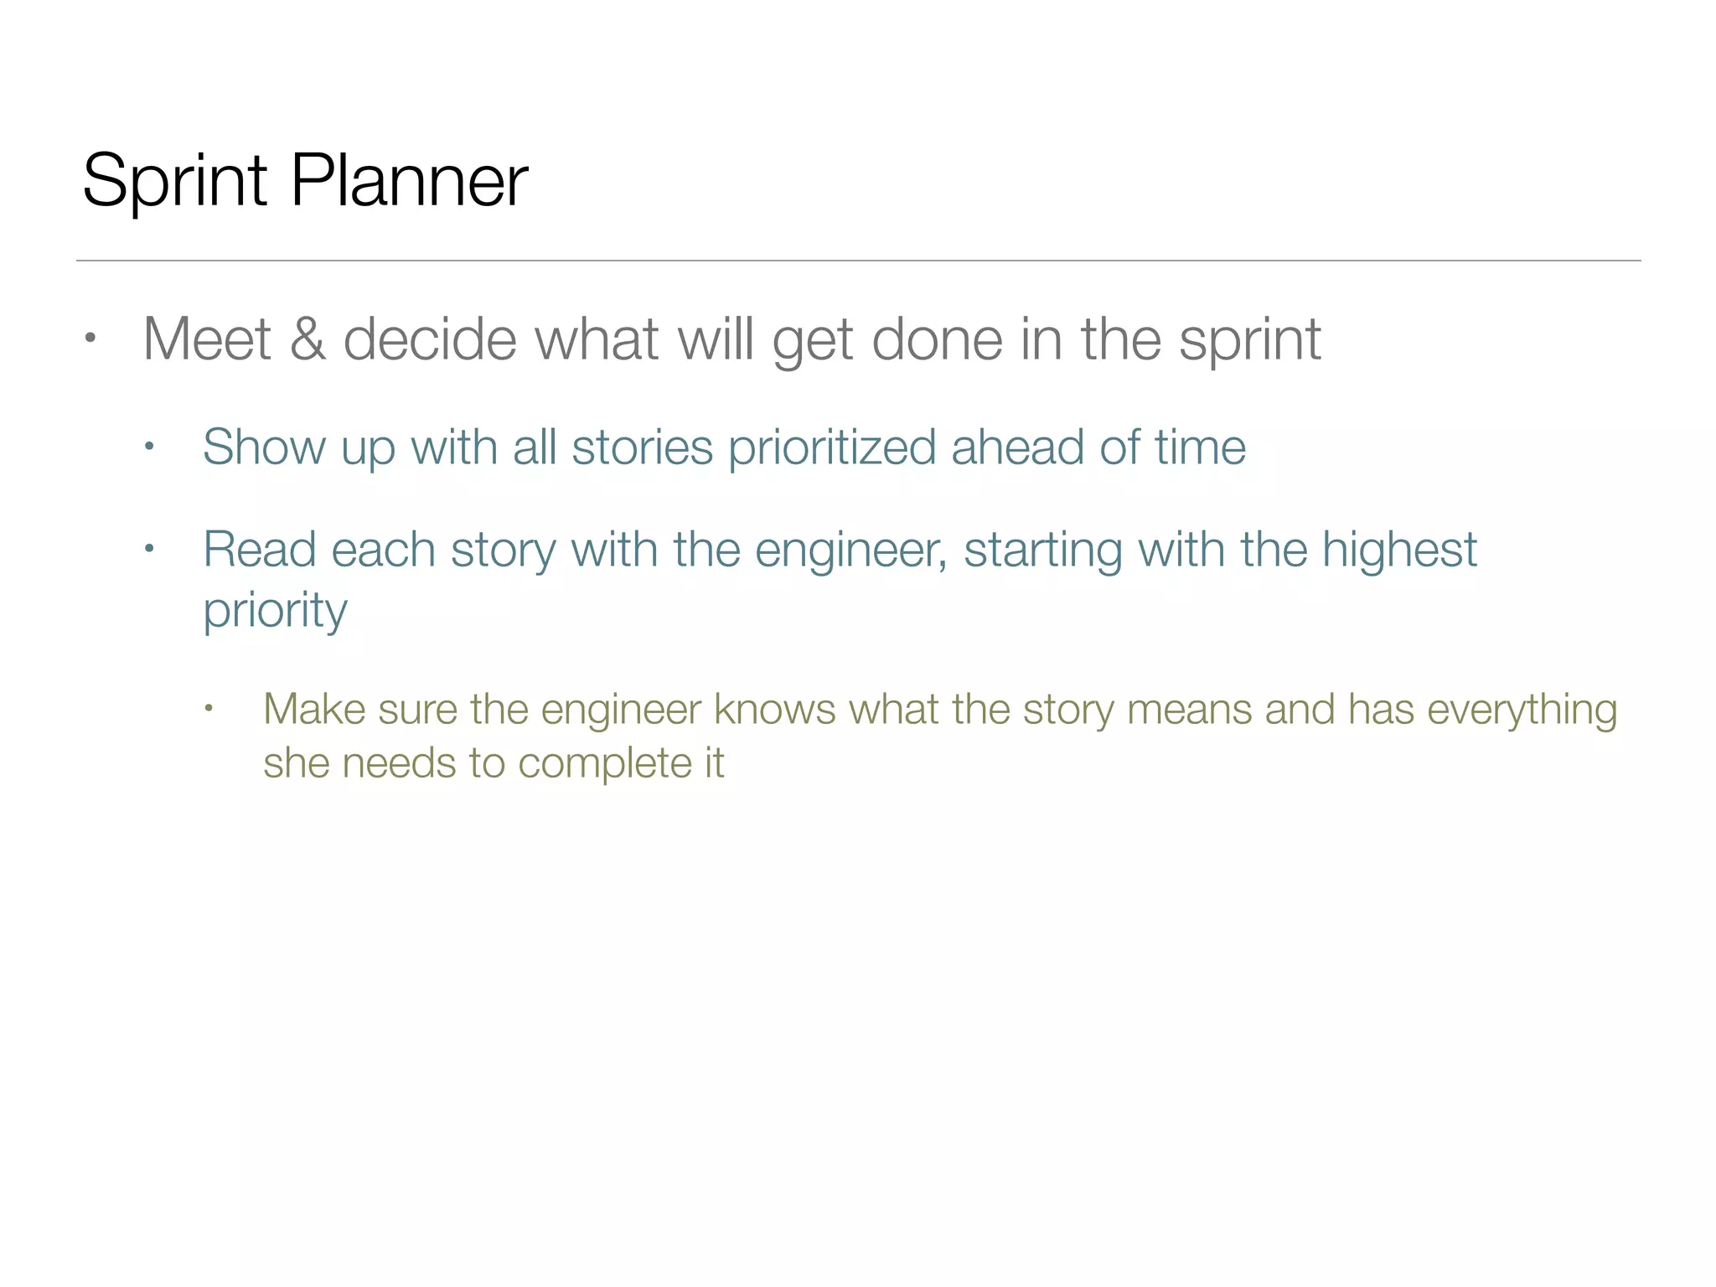Click the bullet dot before "Make sure"

pos(209,710)
